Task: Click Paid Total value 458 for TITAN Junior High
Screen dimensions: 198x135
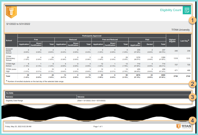Action: (164, 69)
